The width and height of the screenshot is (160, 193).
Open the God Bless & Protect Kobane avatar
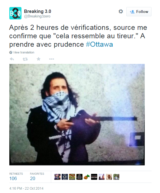pyautogui.click(x=79, y=177)
